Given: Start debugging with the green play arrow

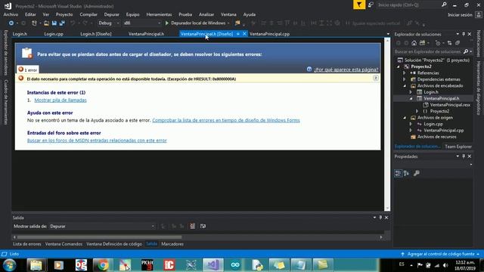Looking at the screenshot, I should (166, 23).
